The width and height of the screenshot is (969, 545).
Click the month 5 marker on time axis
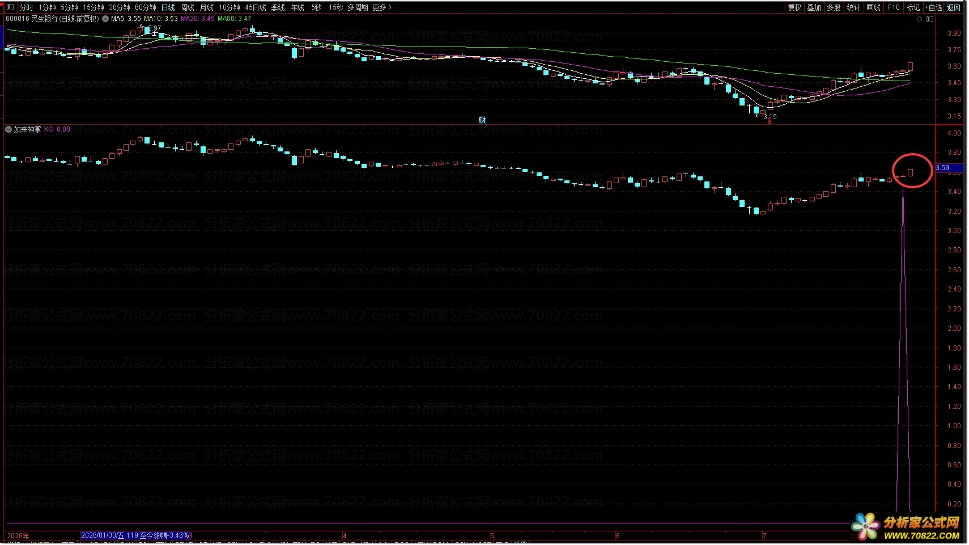click(492, 536)
